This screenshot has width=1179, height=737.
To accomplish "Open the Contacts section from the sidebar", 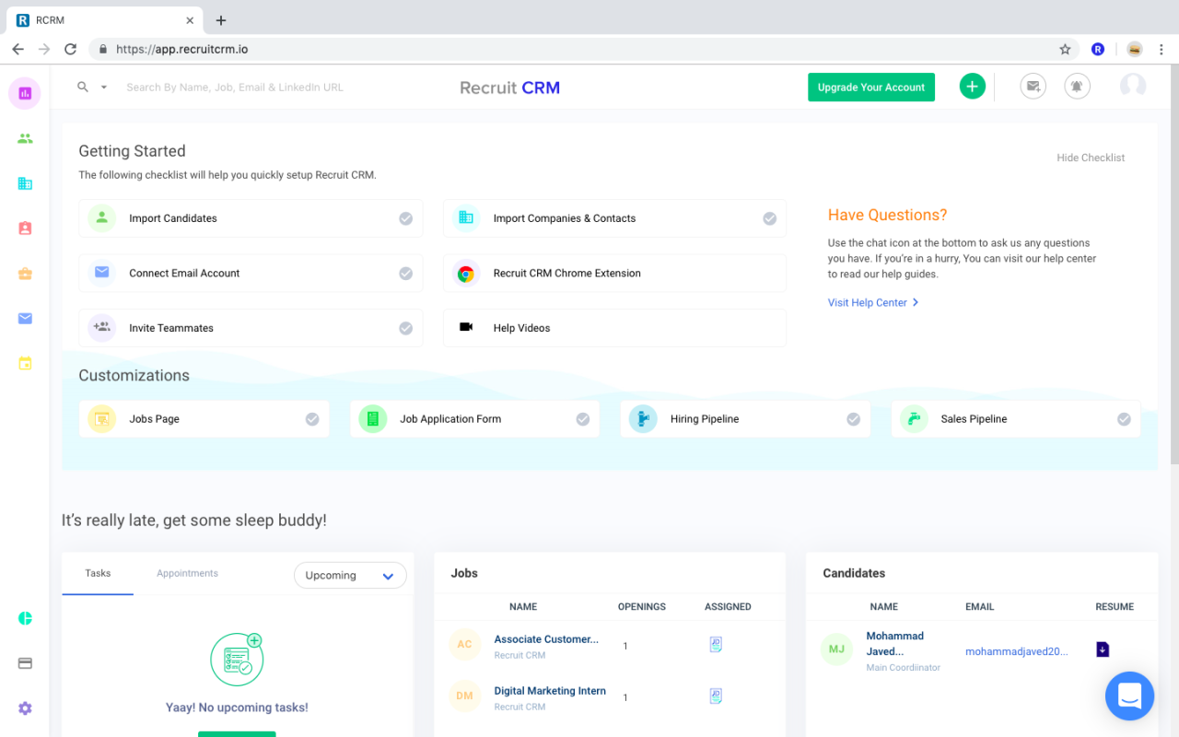I will 24,228.
